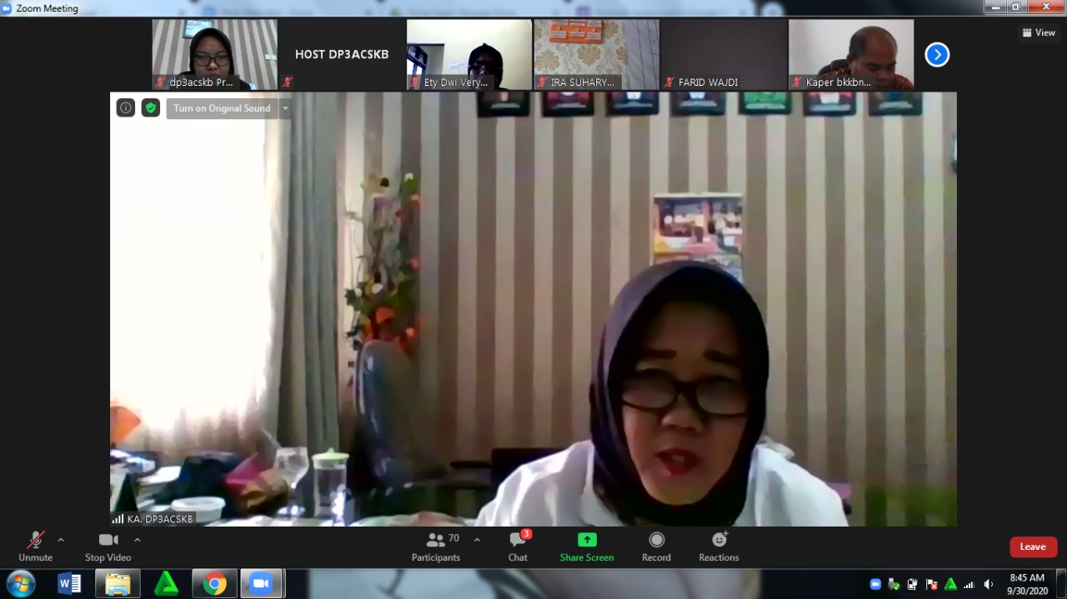This screenshot has height=599, width=1067.
Task: Open the Original Sound dropdown arrow
Action: (x=285, y=108)
